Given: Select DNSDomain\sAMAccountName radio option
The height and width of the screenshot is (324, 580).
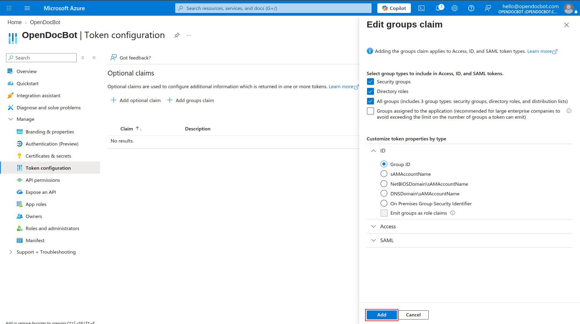Looking at the screenshot, I should pyautogui.click(x=384, y=193).
